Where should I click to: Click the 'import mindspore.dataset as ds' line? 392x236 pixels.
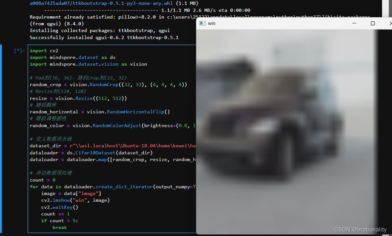[72, 57]
